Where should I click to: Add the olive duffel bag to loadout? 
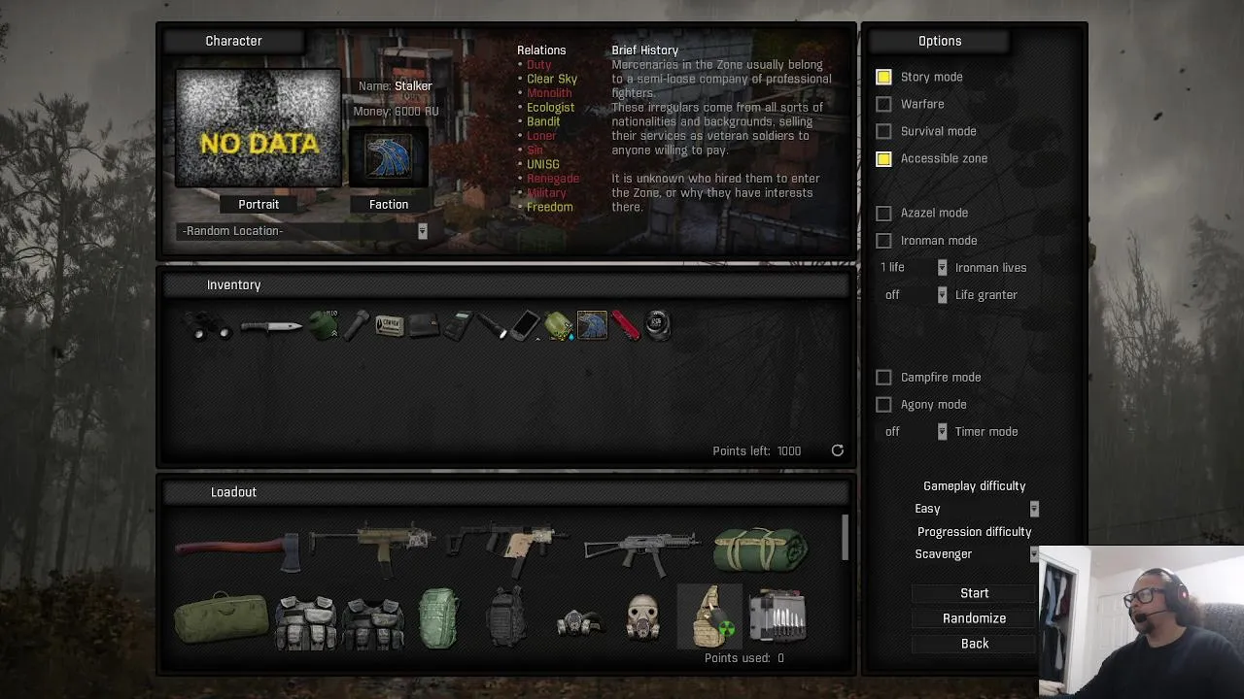222,618
